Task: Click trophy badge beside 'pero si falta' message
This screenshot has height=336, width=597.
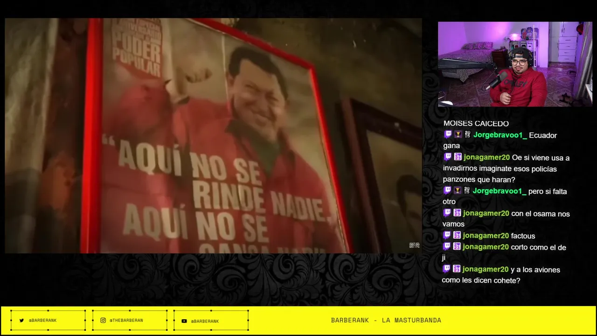Action: [458, 190]
